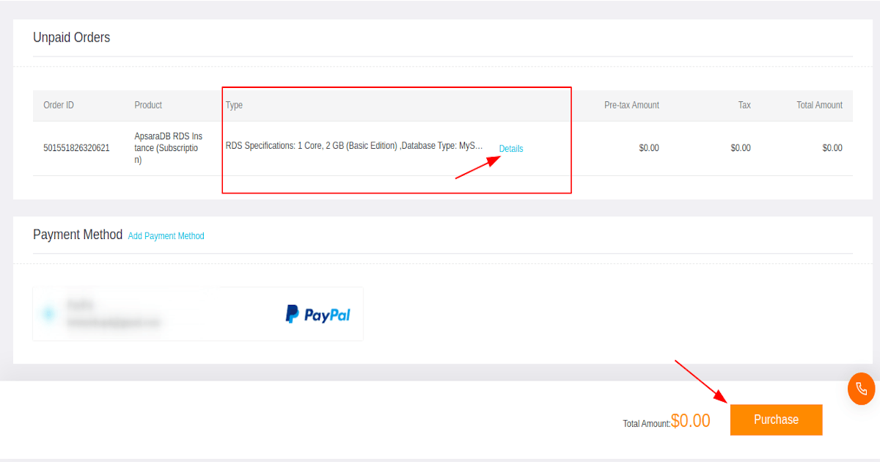Click the orange $0.00 total at bottom
Screen dimensions: 880x462
click(691, 421)
